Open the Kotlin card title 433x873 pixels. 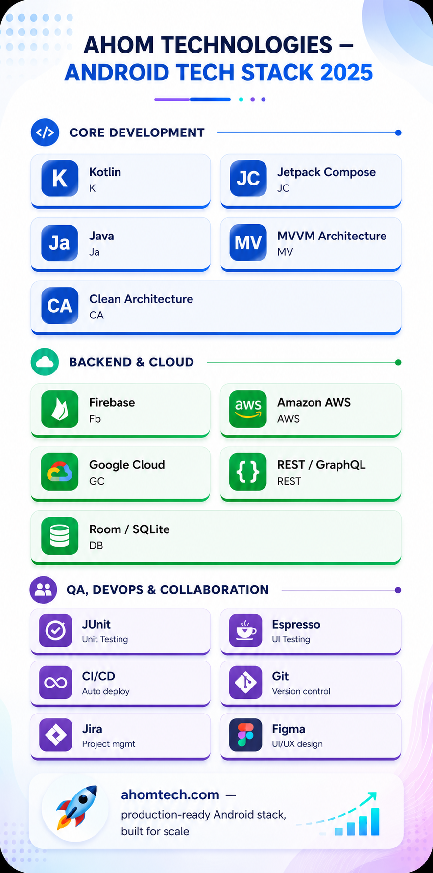(x=105, y=172)
